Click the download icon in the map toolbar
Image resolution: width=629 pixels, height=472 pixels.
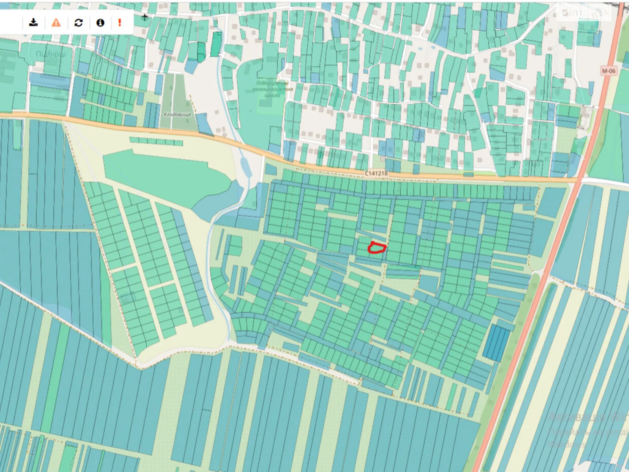coord(34,22)
